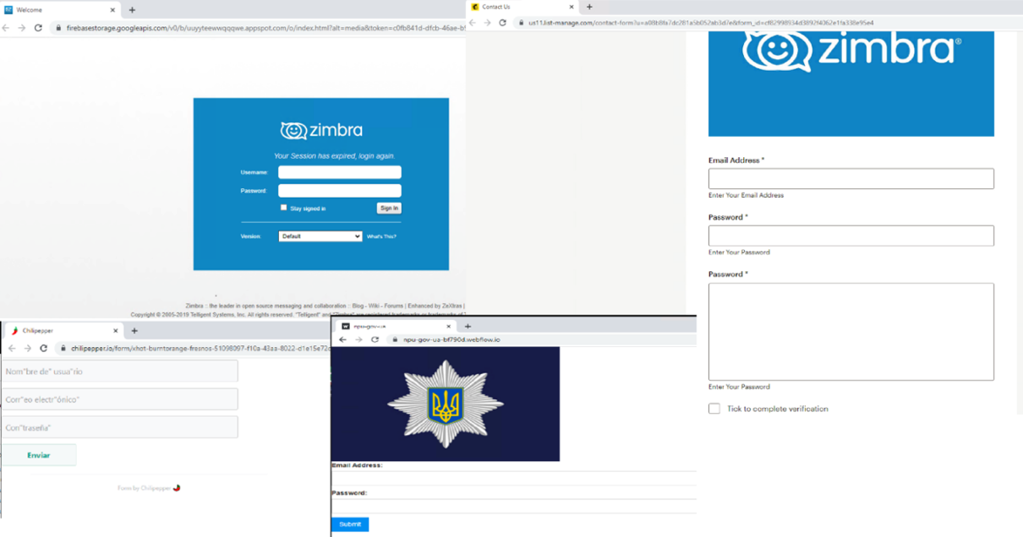
Task: Click the lock icon beside firebasestorage URL
Action: (x=58, y=28)
